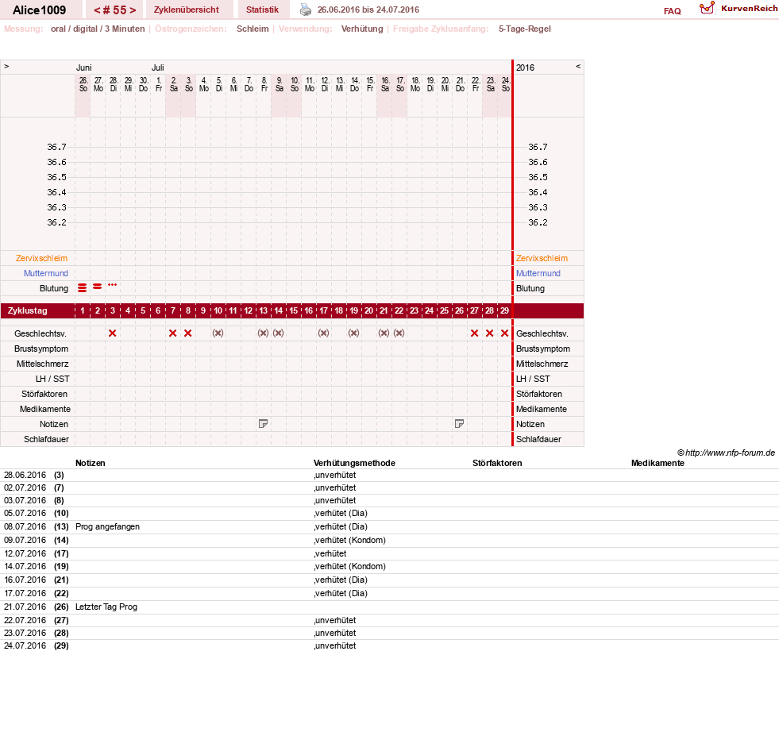Image resolution: width=779 pixels, height=732 pixels.
Task: Click protected intercourse marker on cycle day 10
Action: pos(218,333)
